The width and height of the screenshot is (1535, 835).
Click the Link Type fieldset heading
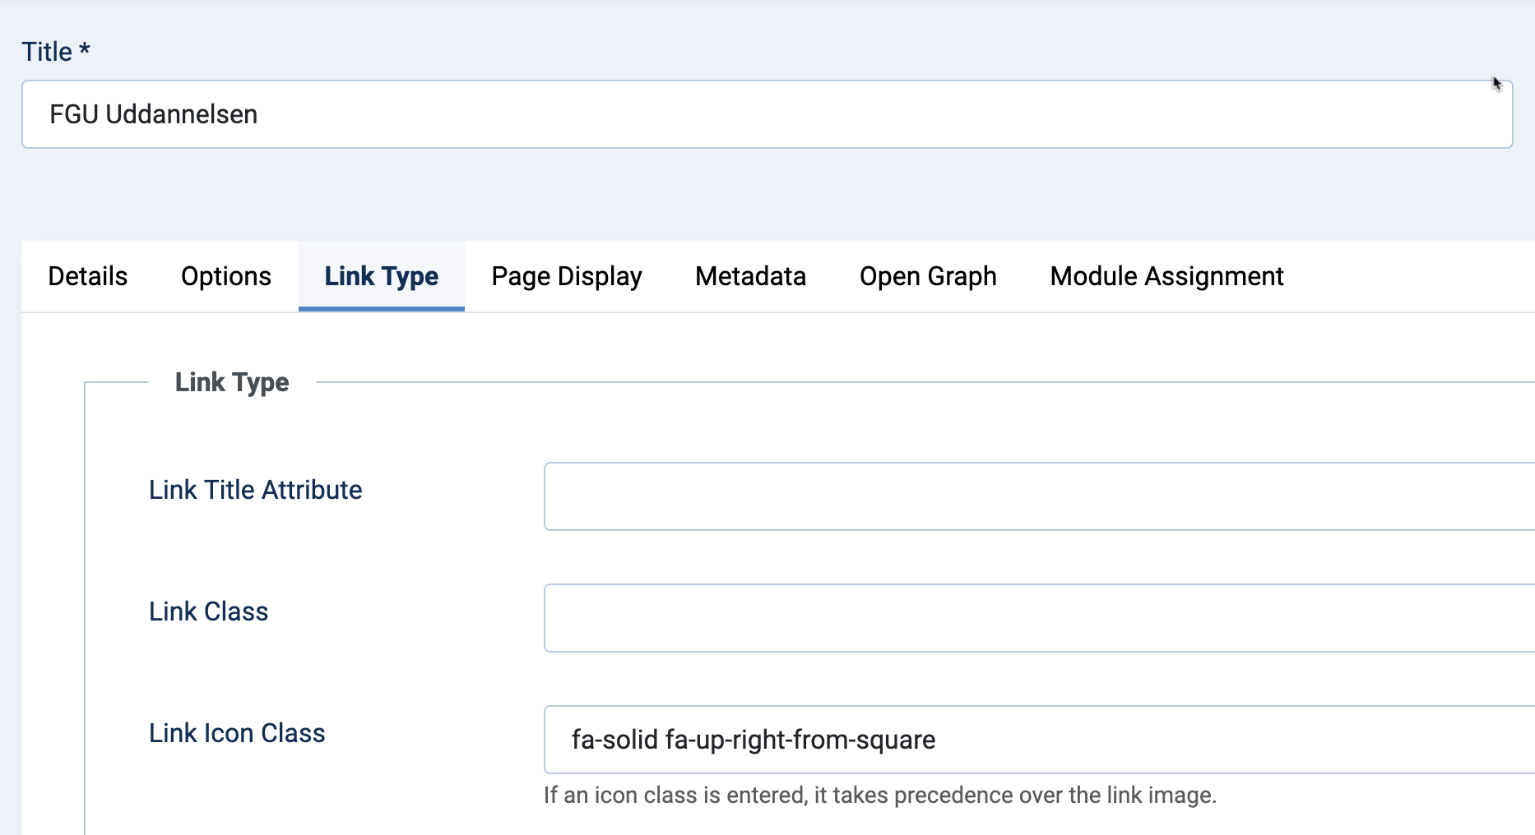point(232,382)
